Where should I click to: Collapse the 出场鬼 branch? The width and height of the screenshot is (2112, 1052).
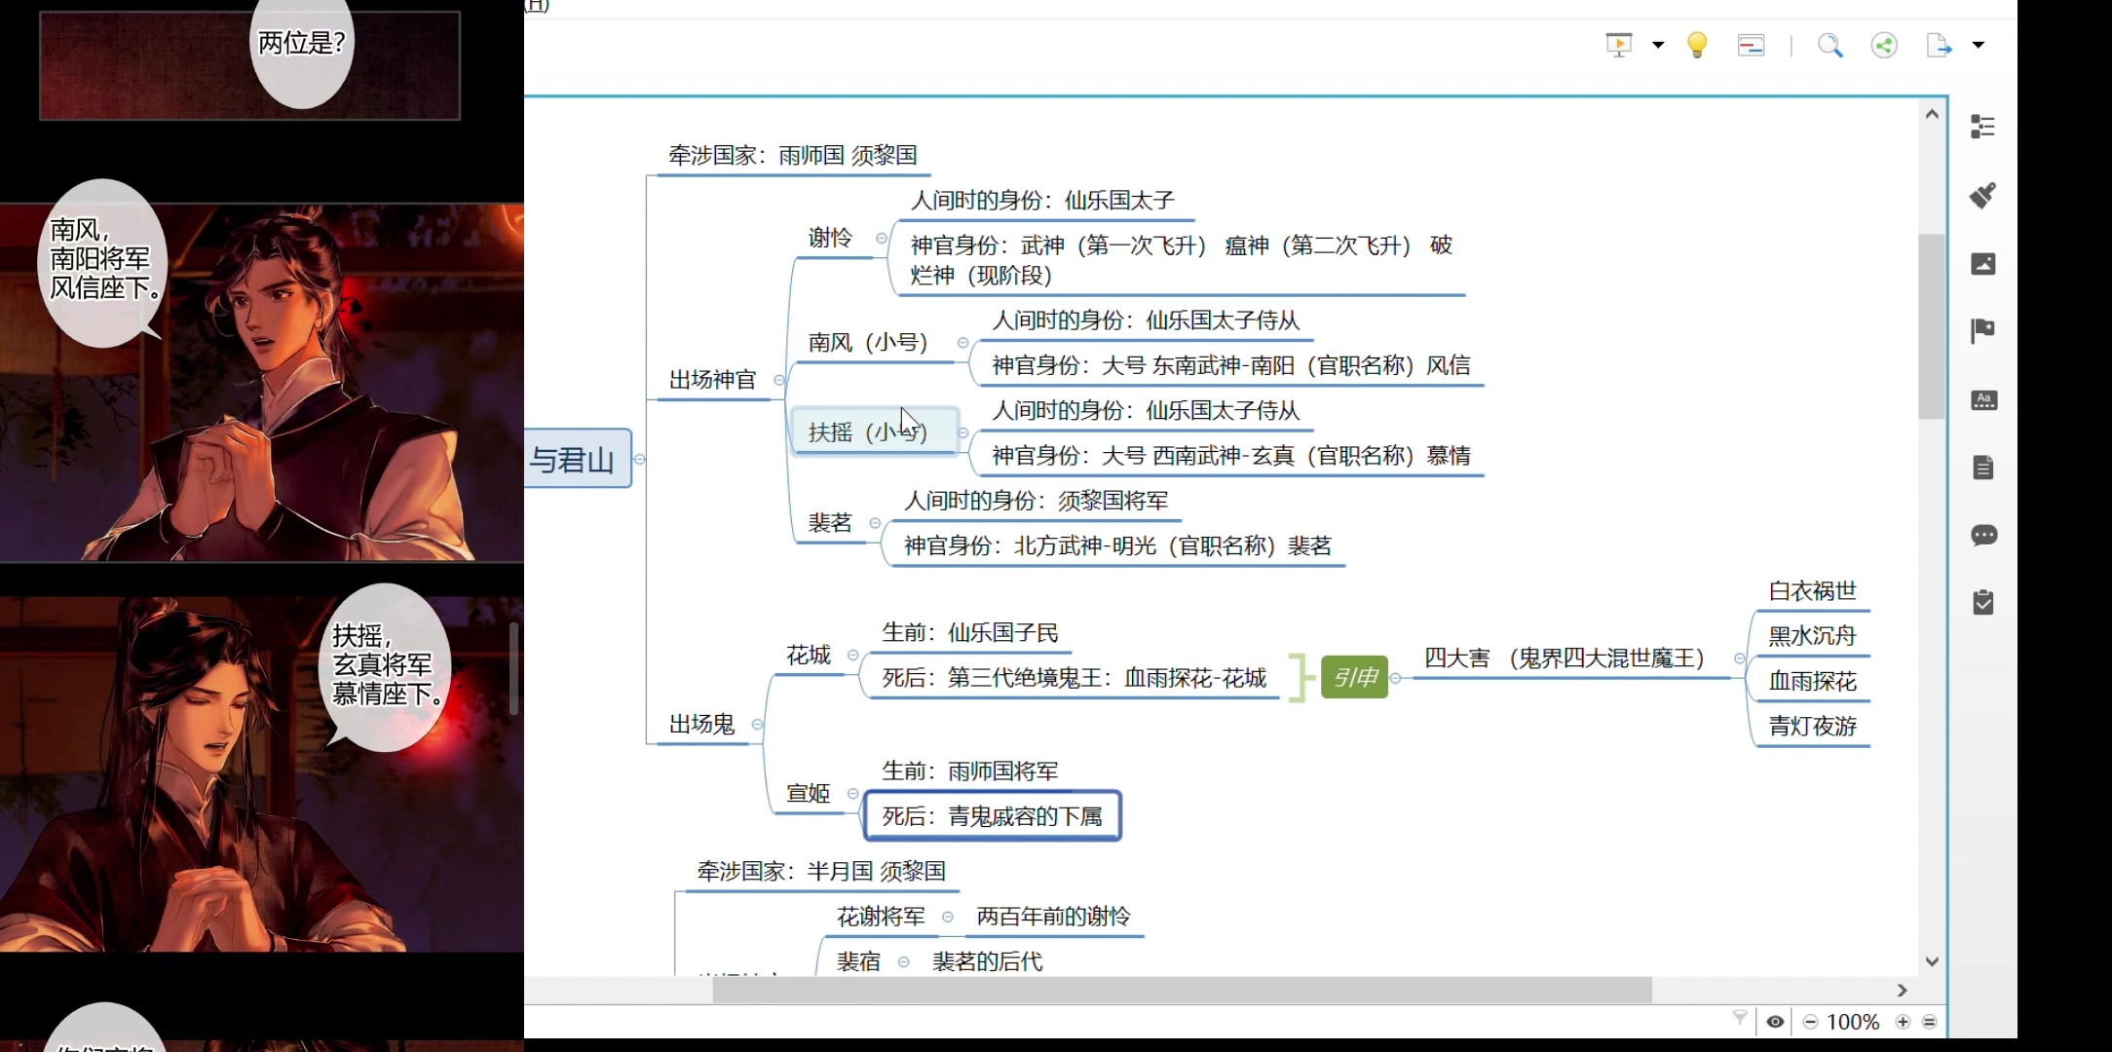pyautogui.click(x=758, y=725)
